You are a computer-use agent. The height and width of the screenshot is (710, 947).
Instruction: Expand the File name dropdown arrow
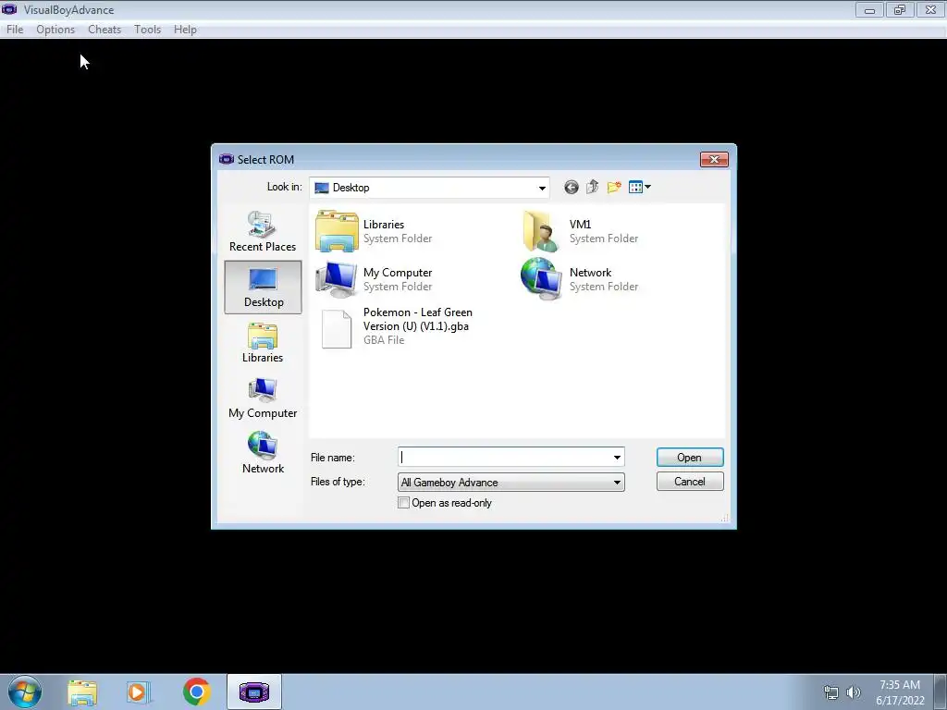pyautogui.click(x=617, y=457)
